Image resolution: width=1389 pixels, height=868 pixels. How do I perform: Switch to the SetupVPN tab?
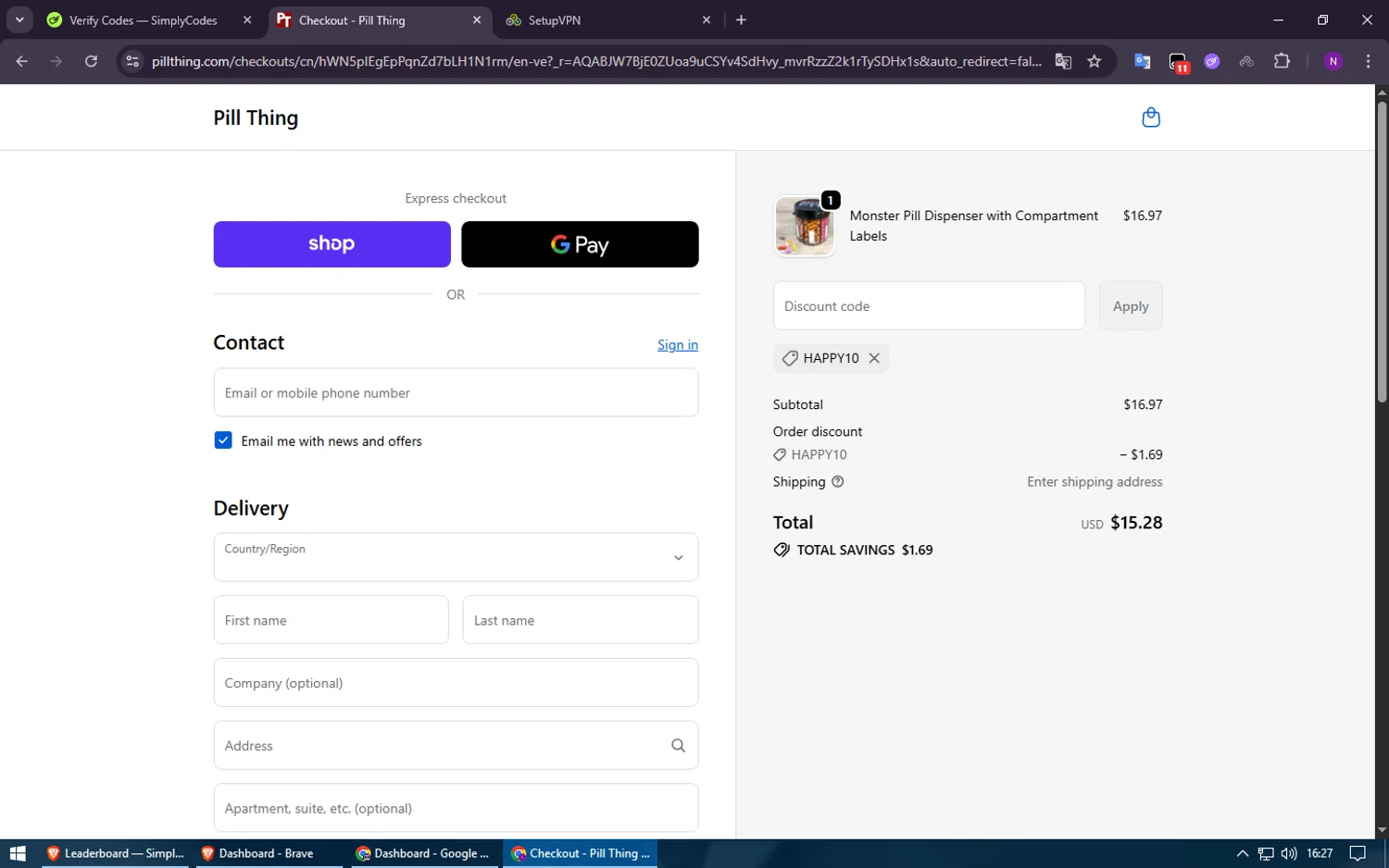(x=609, y=19)
